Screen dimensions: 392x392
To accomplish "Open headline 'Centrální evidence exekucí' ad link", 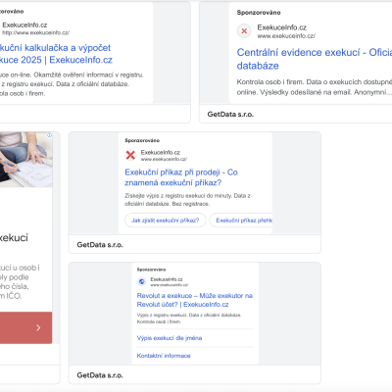I will point(314,59).
